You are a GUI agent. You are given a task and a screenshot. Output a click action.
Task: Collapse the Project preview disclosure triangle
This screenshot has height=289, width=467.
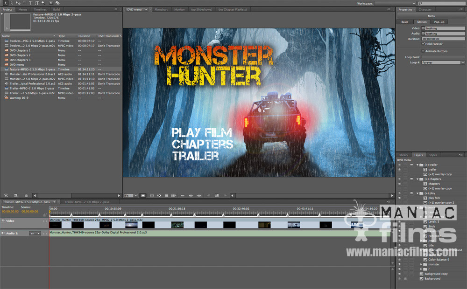[x=2, y=14]
